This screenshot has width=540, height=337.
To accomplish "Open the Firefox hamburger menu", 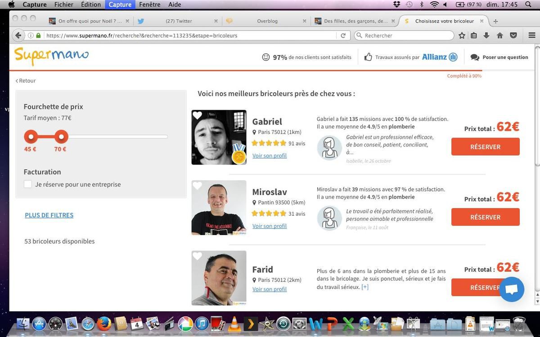I will coord(531,35).
